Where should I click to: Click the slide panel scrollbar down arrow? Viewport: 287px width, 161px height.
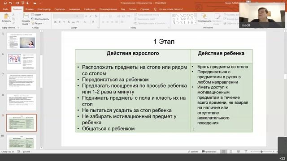tap(41, 148)
